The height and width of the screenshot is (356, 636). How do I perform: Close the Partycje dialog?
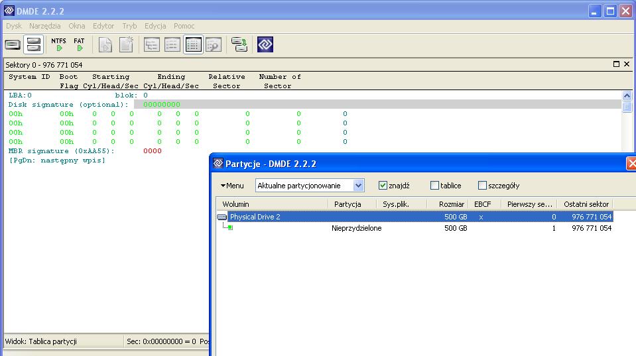(631, 164)
